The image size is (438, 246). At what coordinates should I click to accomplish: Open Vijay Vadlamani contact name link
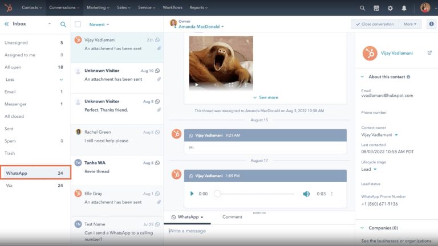(x=397, y=53)
